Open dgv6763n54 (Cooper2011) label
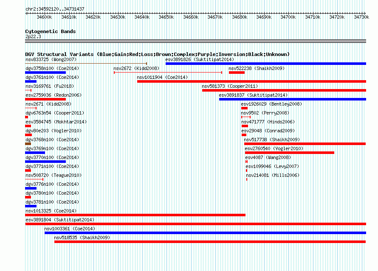The width and height of the screenshot is (378, 271). point(55,113)
